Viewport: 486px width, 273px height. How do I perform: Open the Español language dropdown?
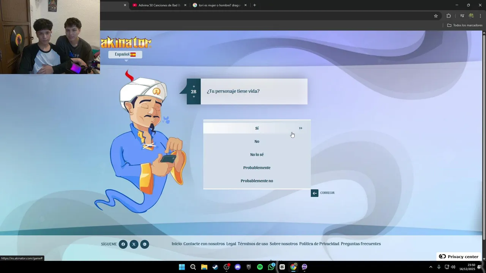125,54
